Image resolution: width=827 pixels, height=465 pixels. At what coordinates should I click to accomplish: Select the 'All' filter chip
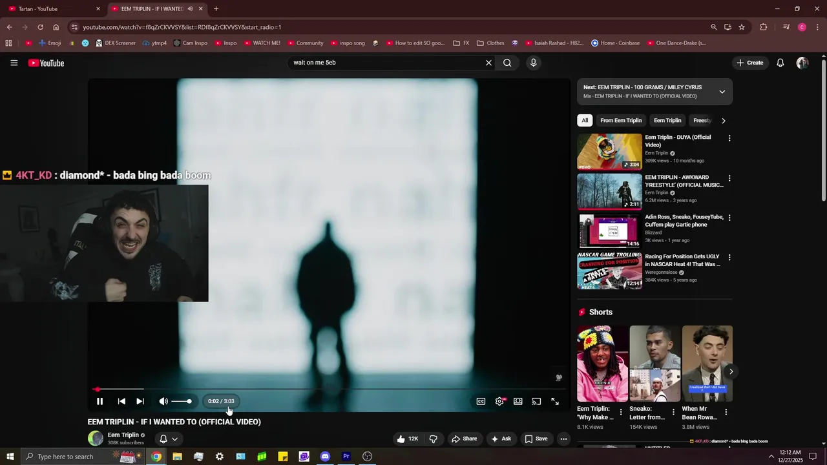pos(585,120)
